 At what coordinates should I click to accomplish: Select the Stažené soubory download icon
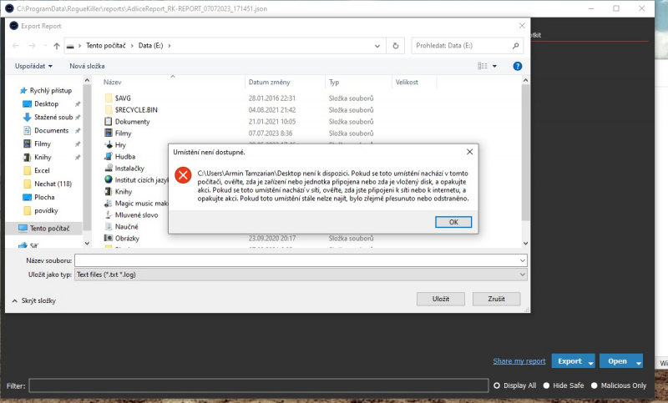pyautogui.click(x=28, y=117)
